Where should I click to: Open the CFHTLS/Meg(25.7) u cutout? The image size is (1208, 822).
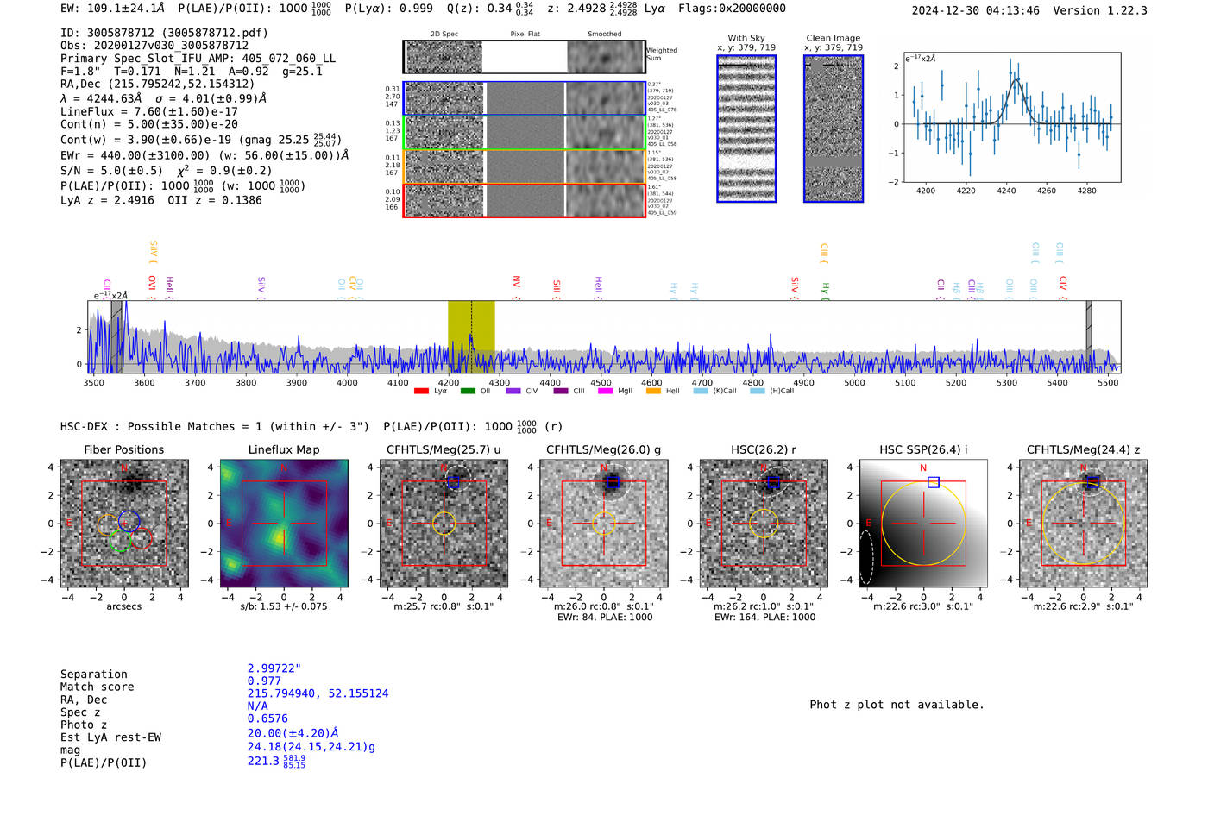(x=444, y=524)
